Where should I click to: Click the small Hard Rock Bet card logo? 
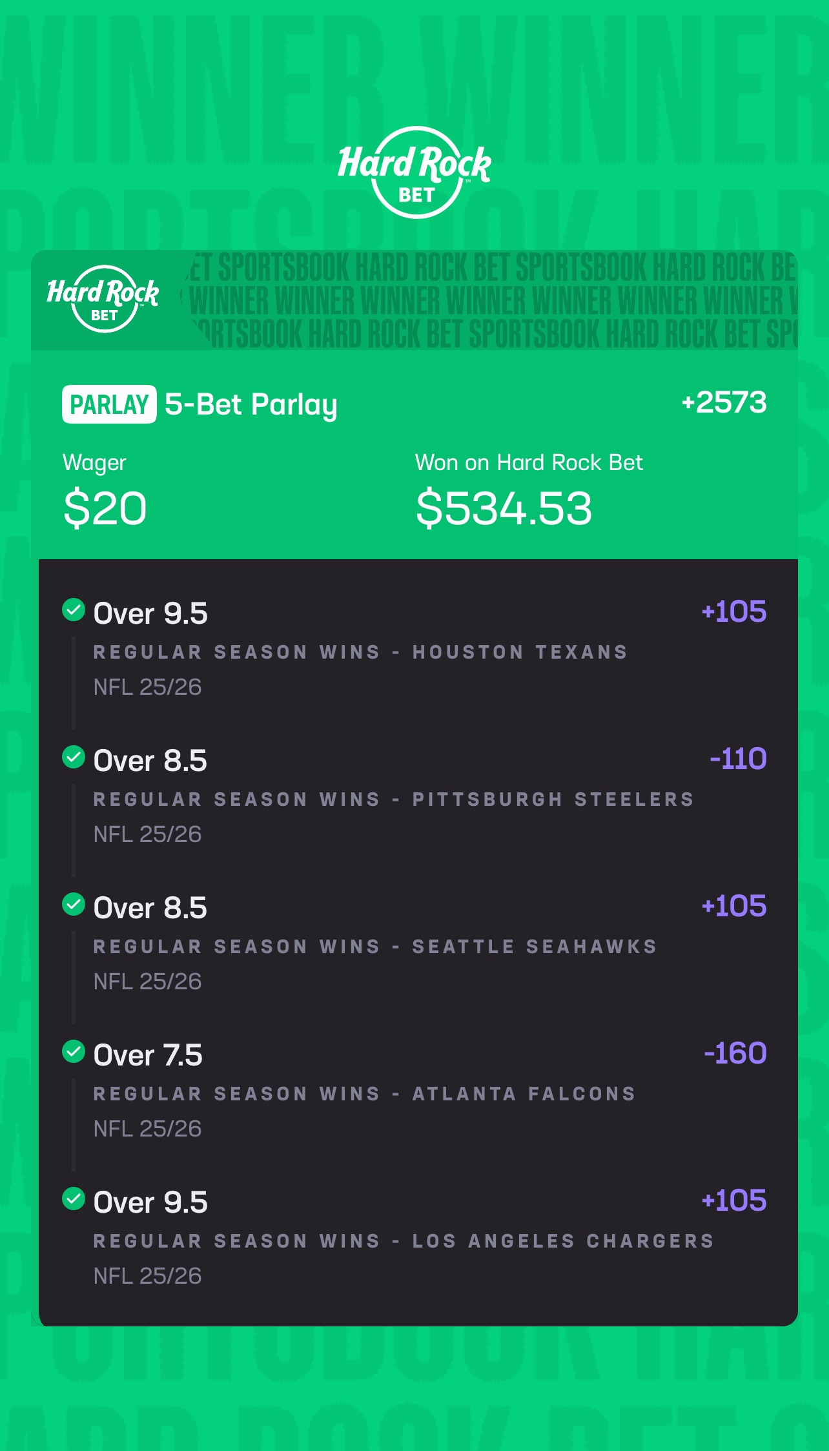[x=103, y=298]
